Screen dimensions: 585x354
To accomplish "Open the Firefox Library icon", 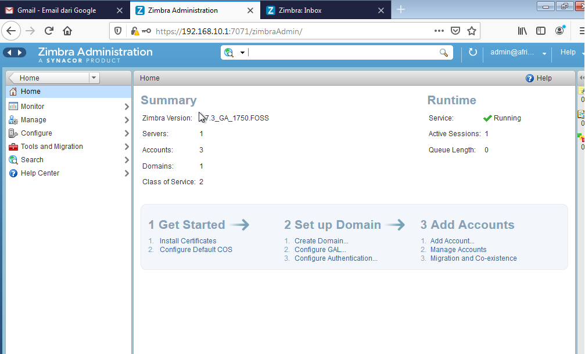I will coord(522,31).
